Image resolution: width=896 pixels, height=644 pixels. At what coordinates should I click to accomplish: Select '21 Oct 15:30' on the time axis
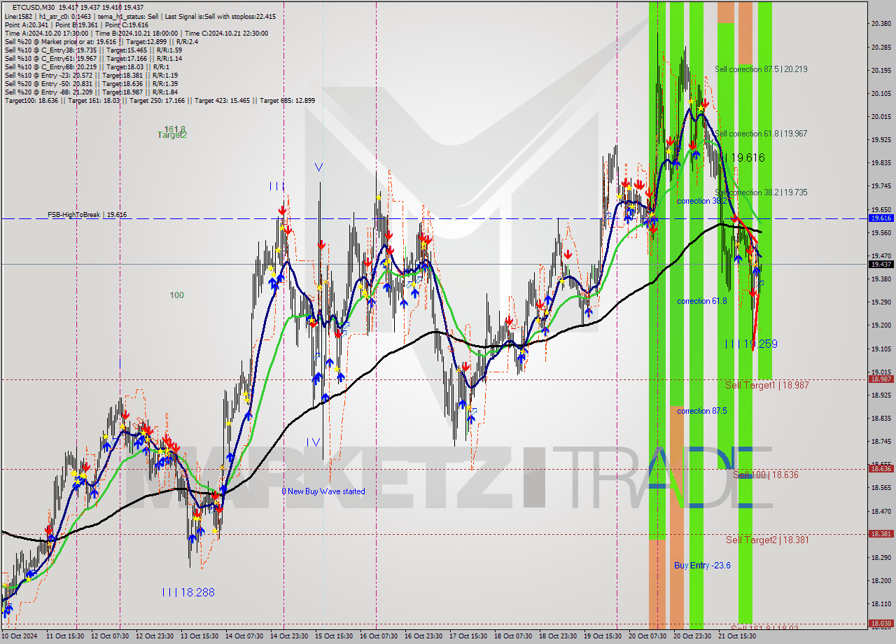[736, 636]
